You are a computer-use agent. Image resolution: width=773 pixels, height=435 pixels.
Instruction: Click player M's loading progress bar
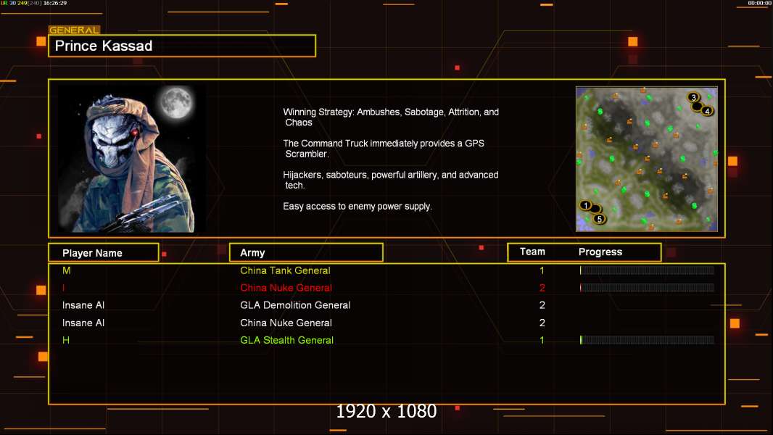pyautogui.click(x=647, y=270)
